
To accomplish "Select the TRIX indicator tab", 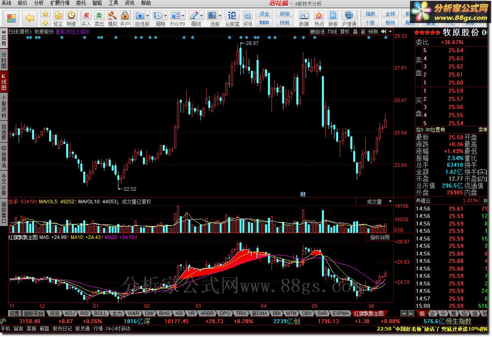I will click(241, 313).
